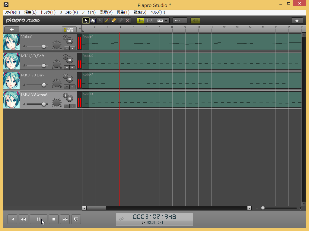This screenshot has width=309, height=231.
Task: Click plus button on MIKU_V3_Soft track
Action: tap(67, 68)
